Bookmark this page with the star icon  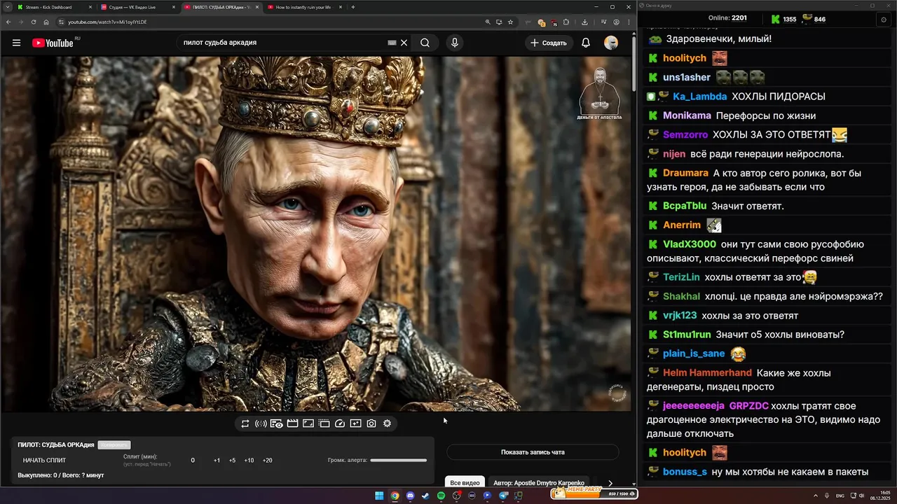click(x=511, y=22)
